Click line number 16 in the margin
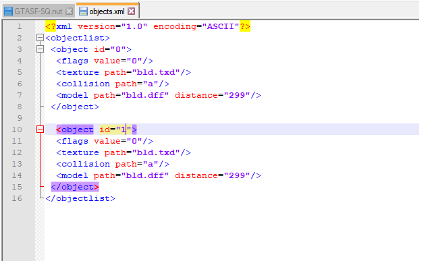 pyautogui.click(x=17, y=198)
